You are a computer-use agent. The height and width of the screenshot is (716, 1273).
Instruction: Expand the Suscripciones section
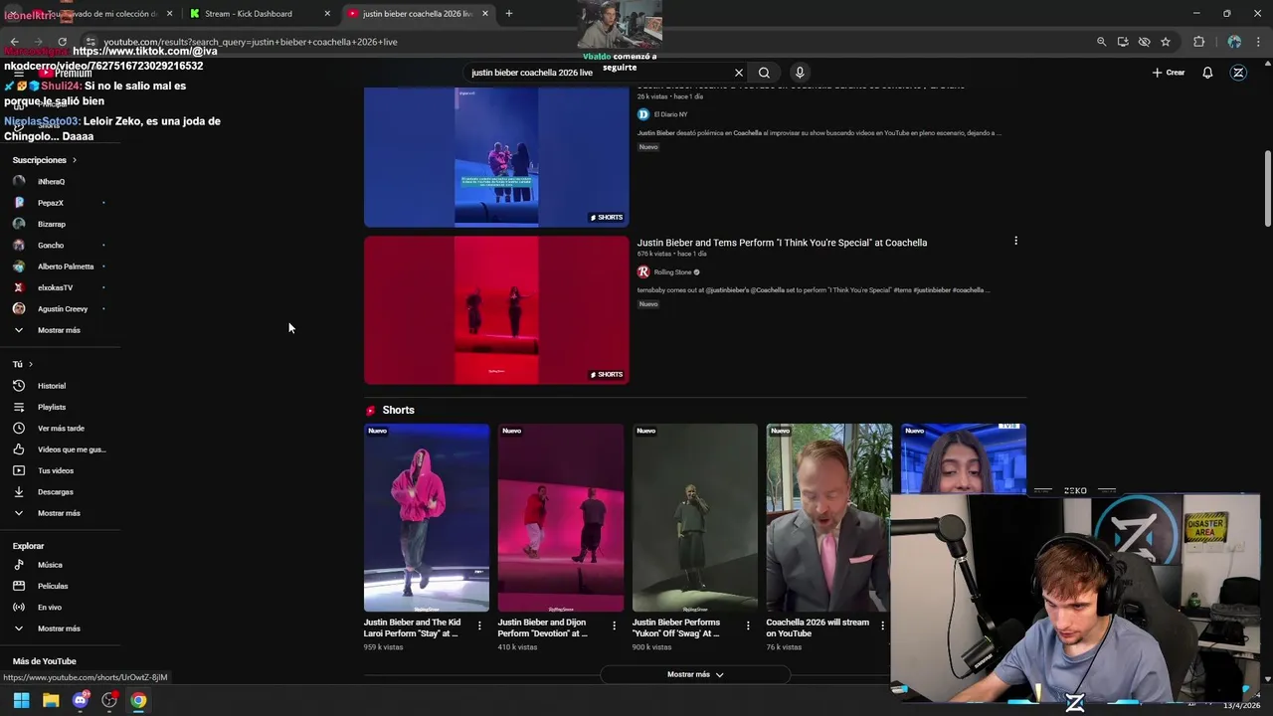click(45, 160)
